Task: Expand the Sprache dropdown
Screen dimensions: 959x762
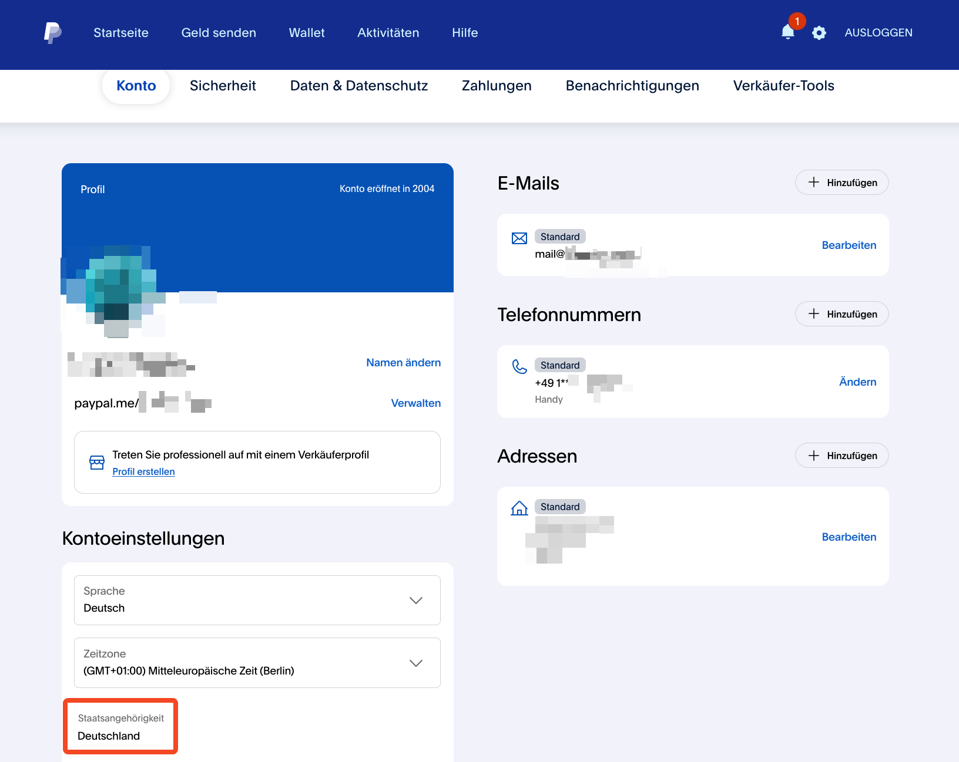Action: pyautogui.click(x=257, y=600)
